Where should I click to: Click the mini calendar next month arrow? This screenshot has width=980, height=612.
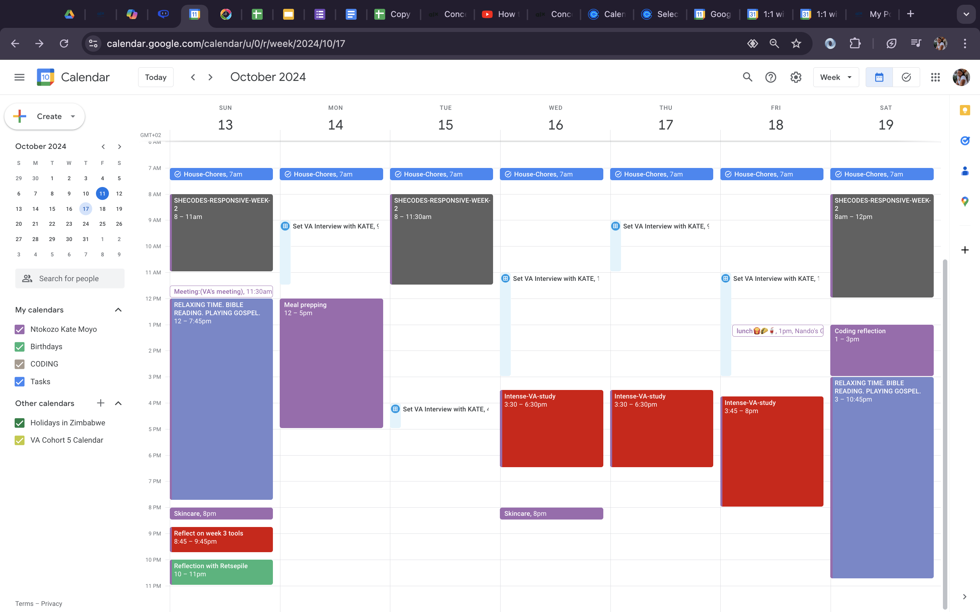(x=120, y=146)
